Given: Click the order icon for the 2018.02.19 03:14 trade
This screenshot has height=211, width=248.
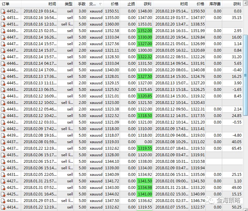Looking at the screenshot, I should [3, 11].
